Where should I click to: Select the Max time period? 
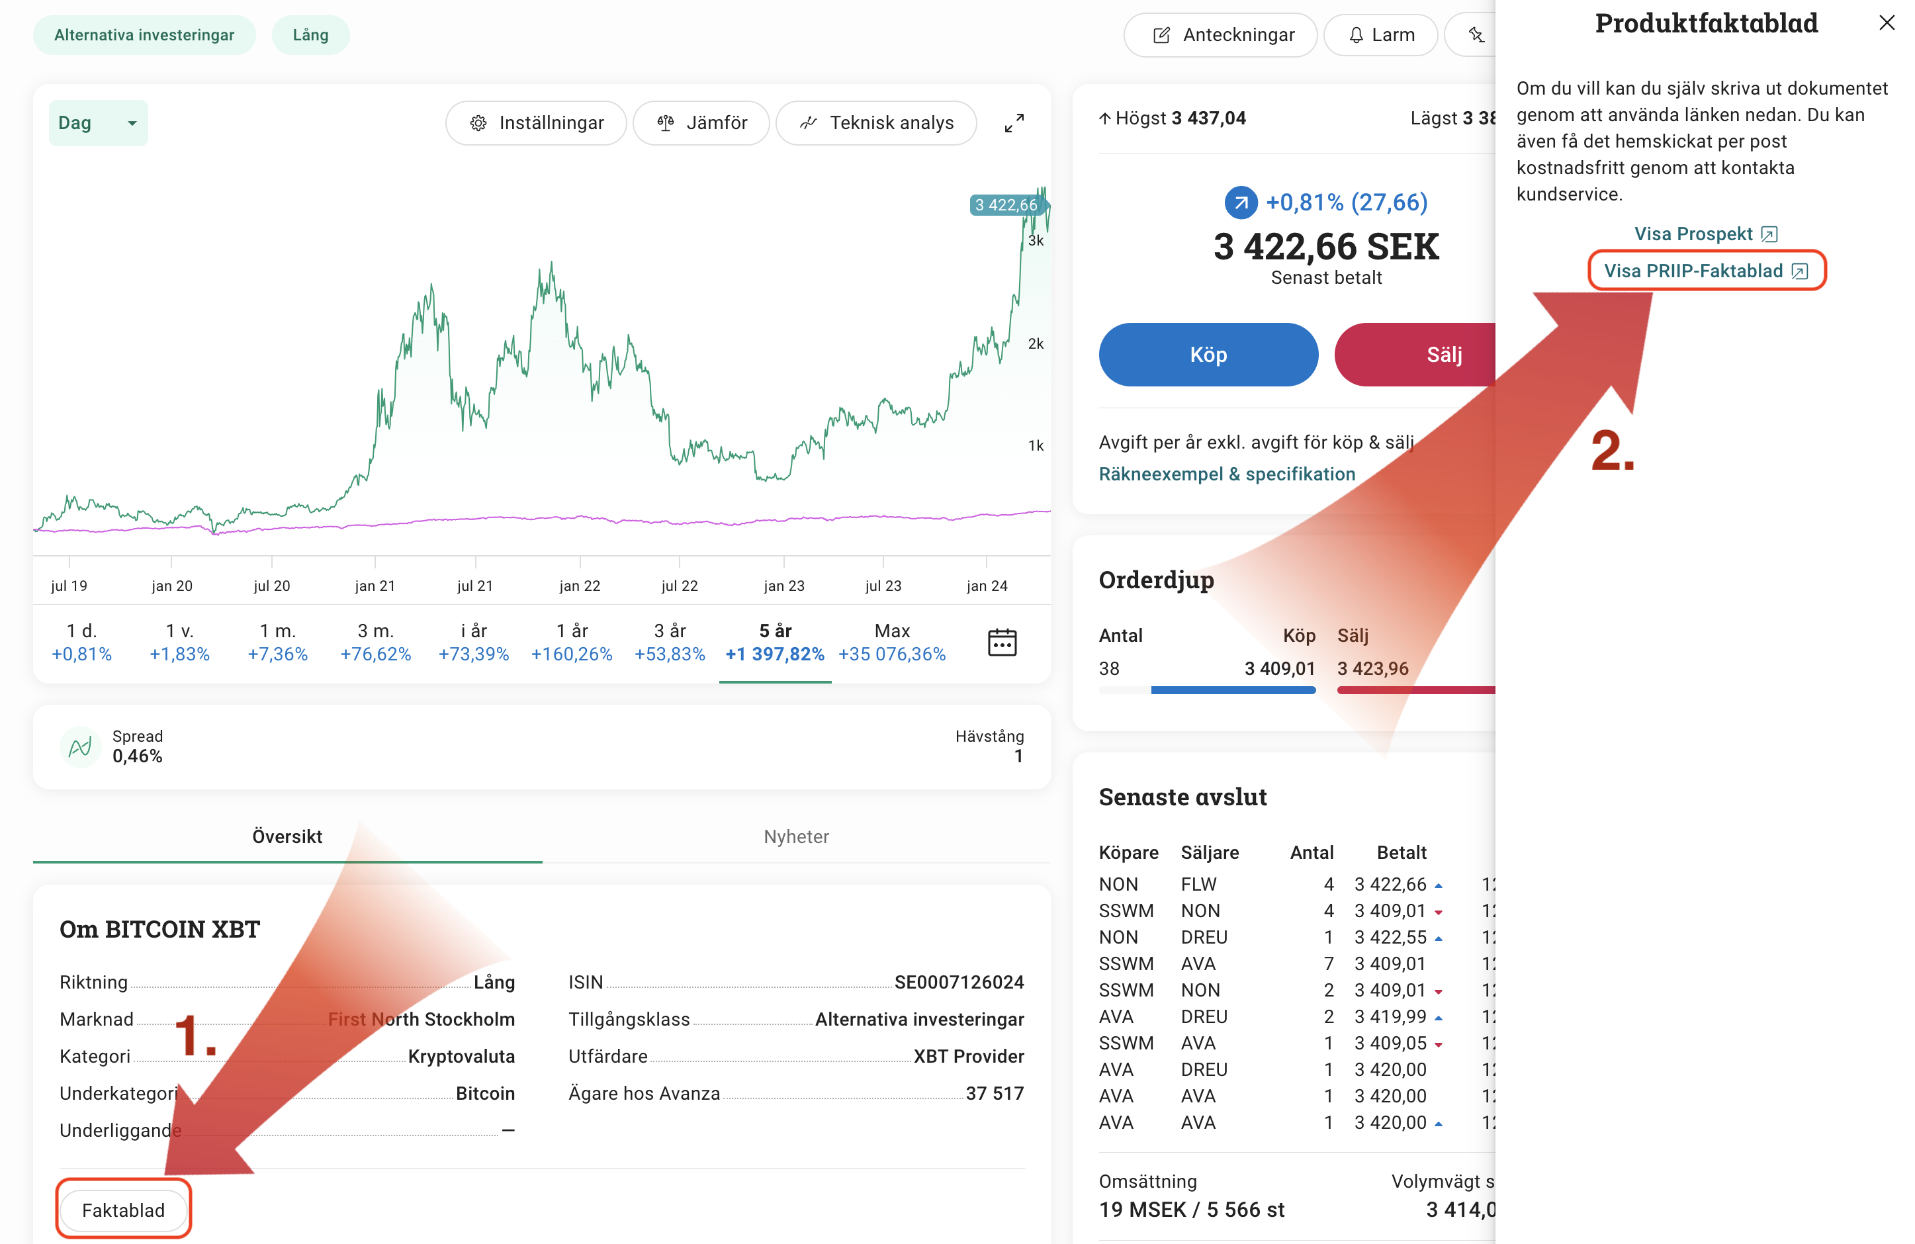point(891,642)
